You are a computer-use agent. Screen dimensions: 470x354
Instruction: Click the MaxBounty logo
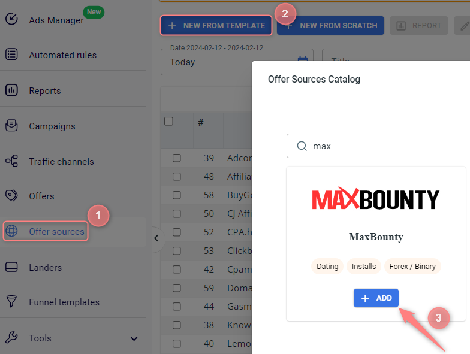[375, 199]
